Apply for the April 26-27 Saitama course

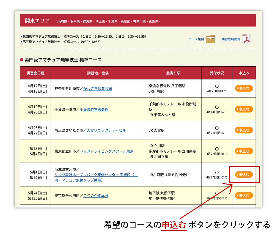click(244, 130)
